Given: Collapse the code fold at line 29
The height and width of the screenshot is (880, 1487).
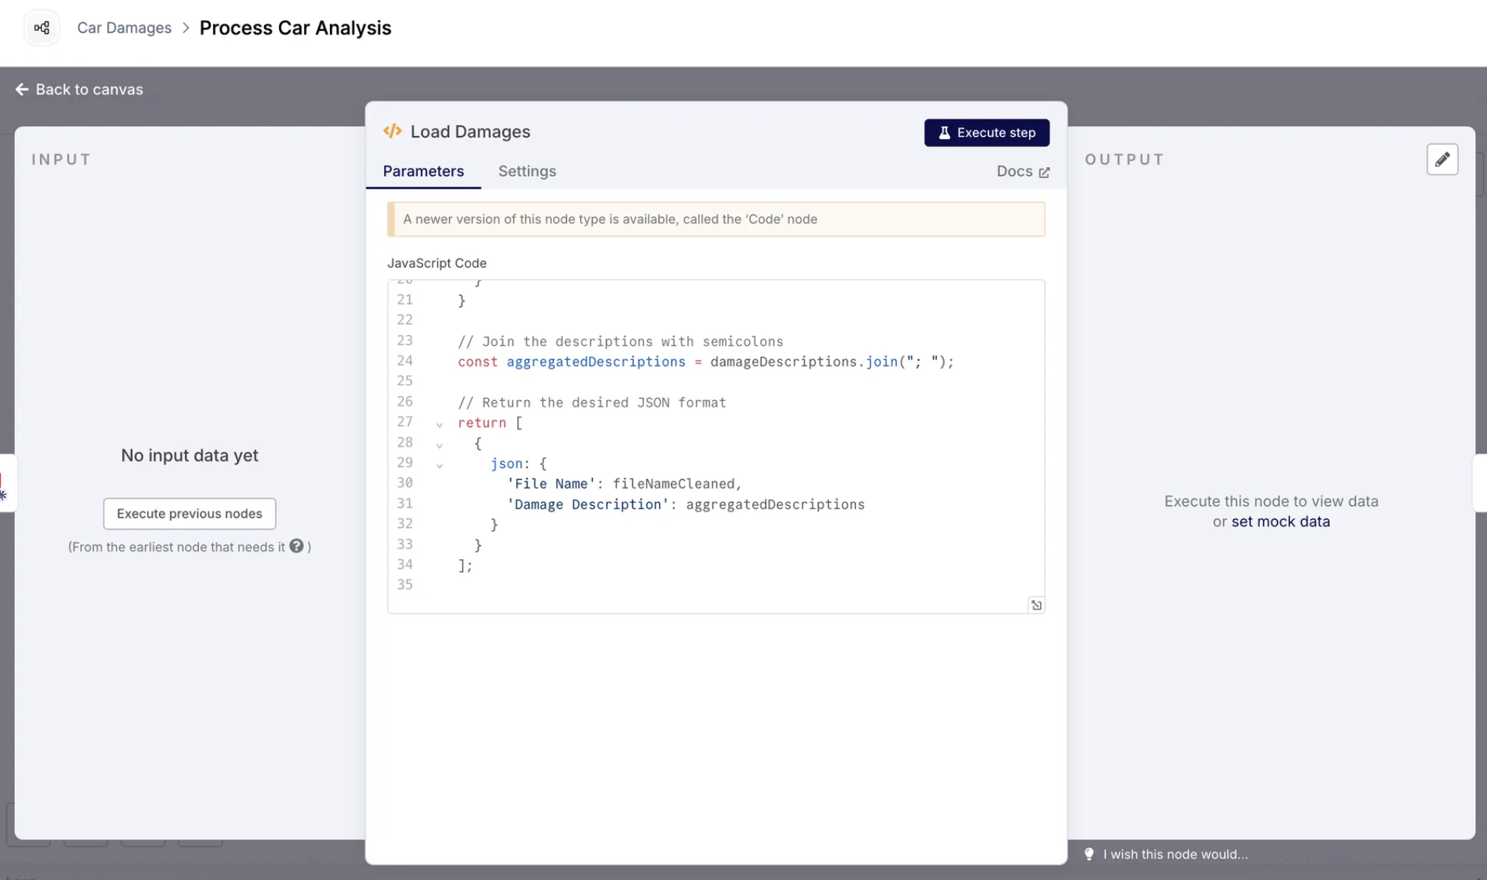Looking at the screenshot, I should tap(439, 466).
